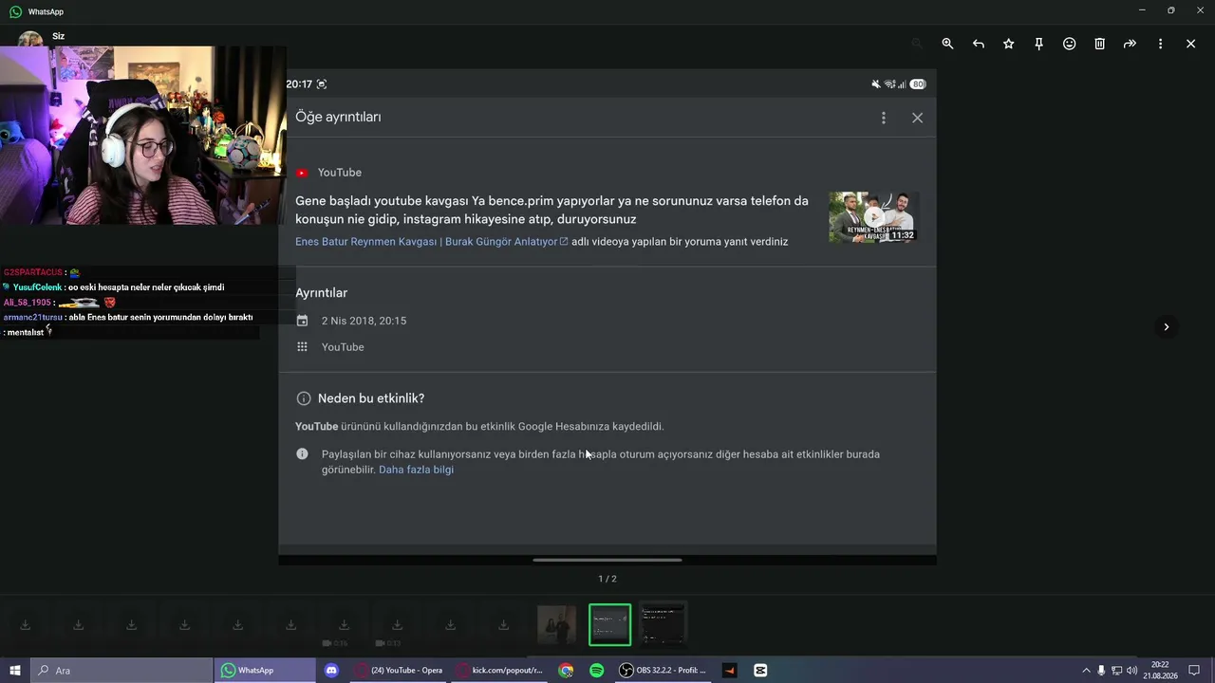This screenshot has width=1215, height=683.
Task: Switch to (24) YouTube - Opera taskbar window
Action: (399, 671)
